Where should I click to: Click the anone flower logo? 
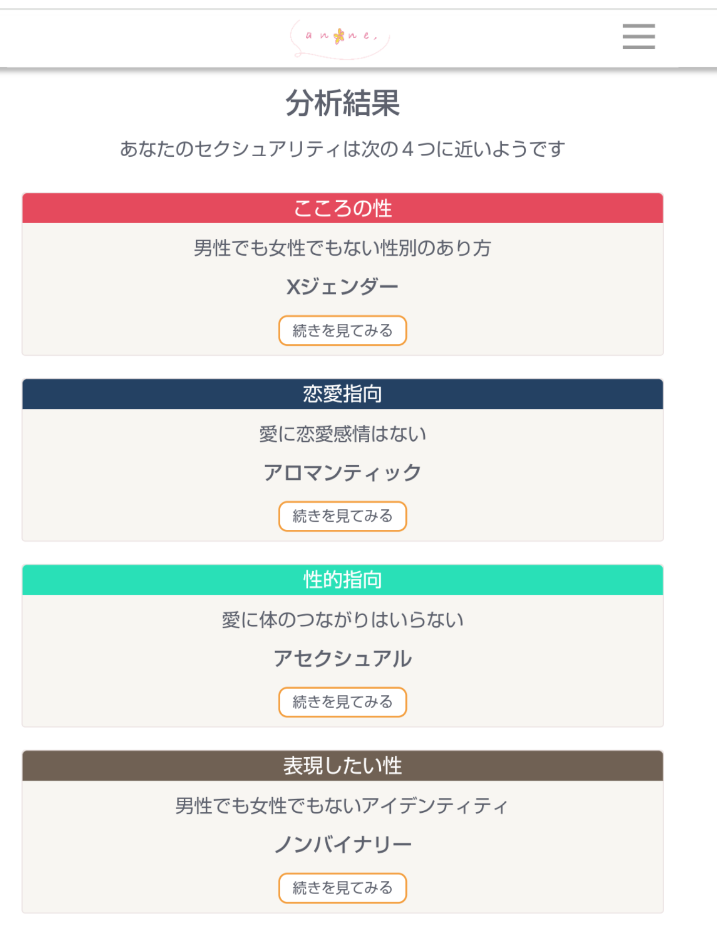(x=340, y=37)
